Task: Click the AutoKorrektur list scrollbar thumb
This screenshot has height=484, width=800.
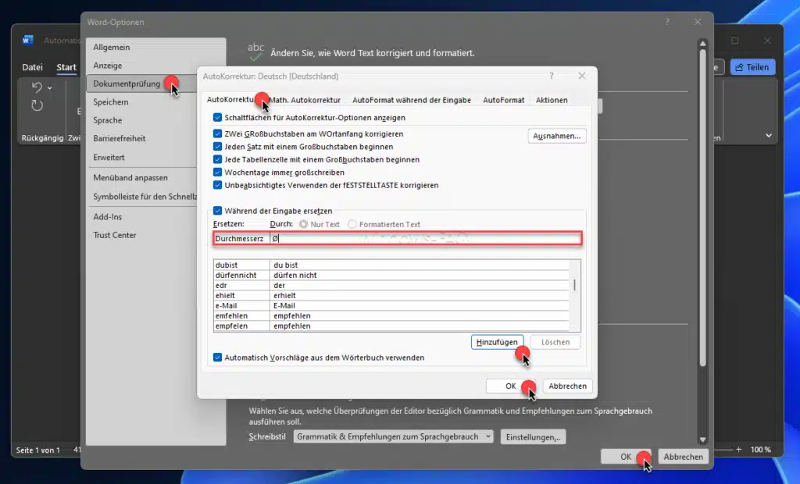Action: [x=574, y=285]
